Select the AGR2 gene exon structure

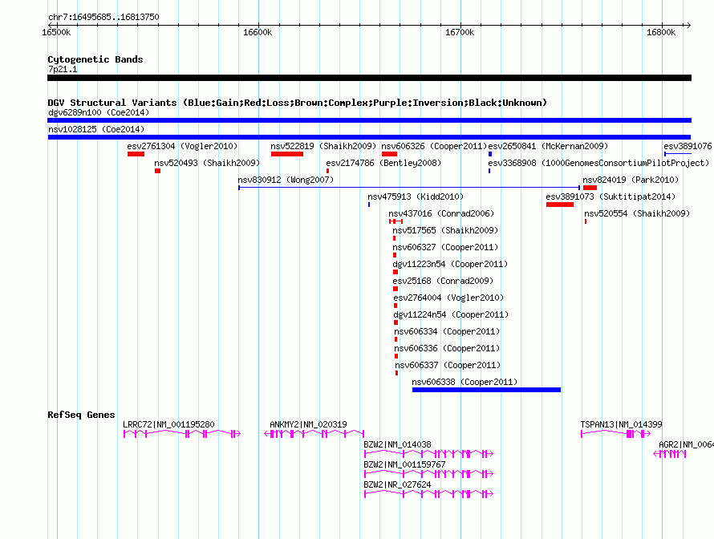669,454
